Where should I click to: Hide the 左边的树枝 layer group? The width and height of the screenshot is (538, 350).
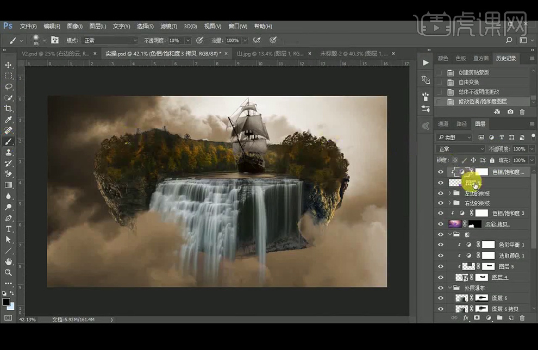pos(441,193)
